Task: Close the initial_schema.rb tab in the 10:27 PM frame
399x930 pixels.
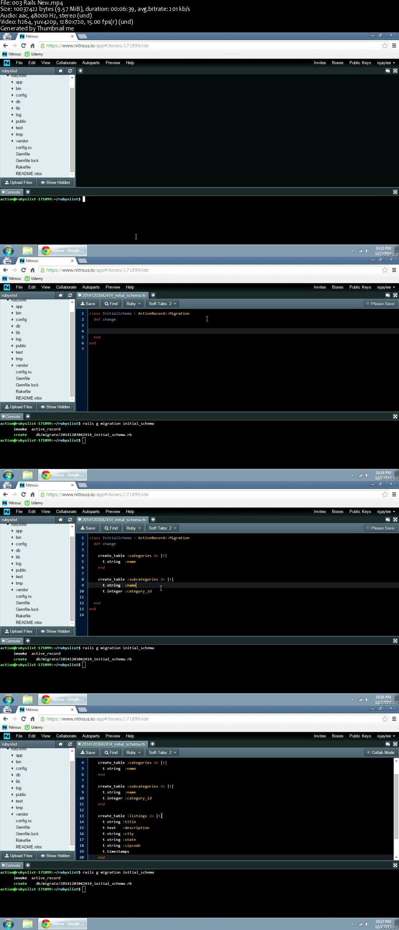Action: pyautogui.click(x=79, y=744)
